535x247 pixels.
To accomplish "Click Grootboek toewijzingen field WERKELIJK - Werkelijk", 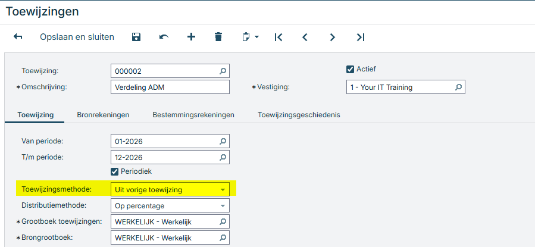I will 170,222.
